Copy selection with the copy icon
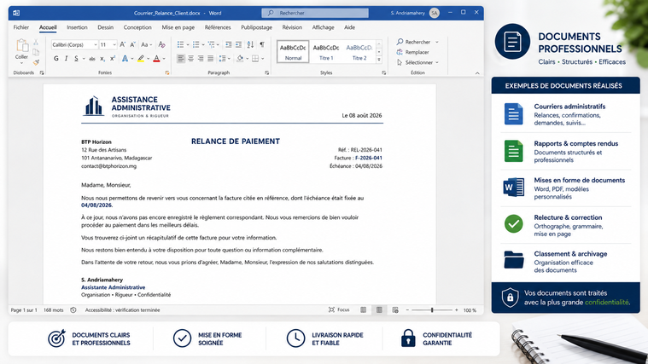Viewport: 648px width, 364px height. point(36,52)
